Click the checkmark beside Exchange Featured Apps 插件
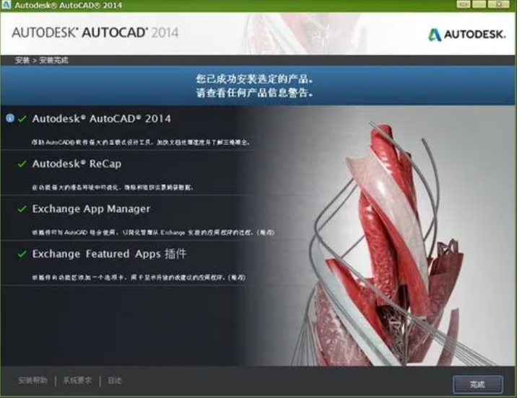The height and width of the screenshot is (398, 522). coord(22,255)
